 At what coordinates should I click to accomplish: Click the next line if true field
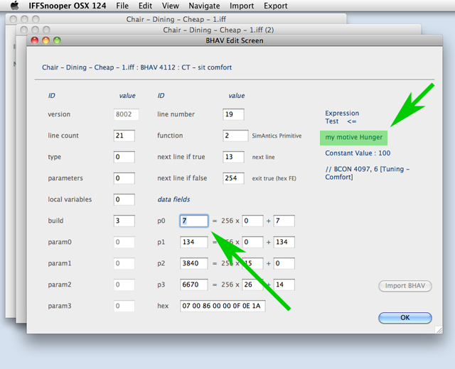click(233, 157)
